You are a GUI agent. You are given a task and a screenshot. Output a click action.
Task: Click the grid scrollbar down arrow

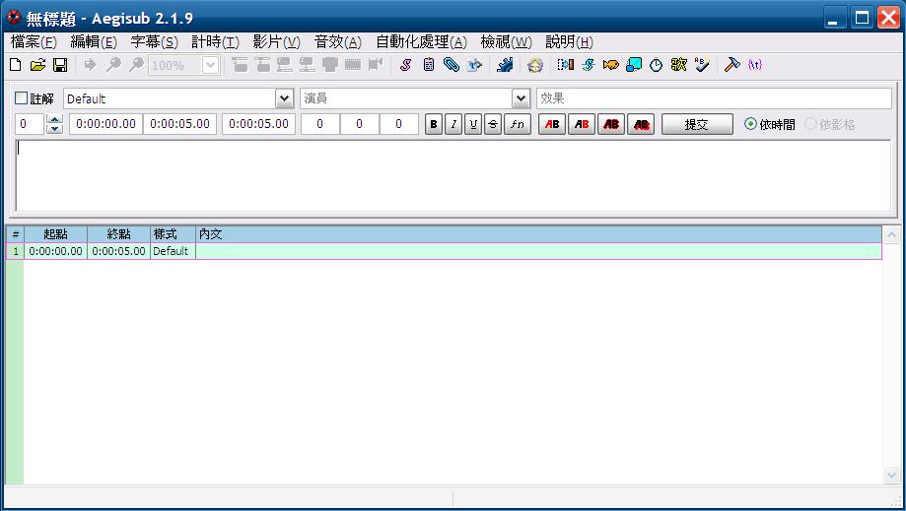891,476
